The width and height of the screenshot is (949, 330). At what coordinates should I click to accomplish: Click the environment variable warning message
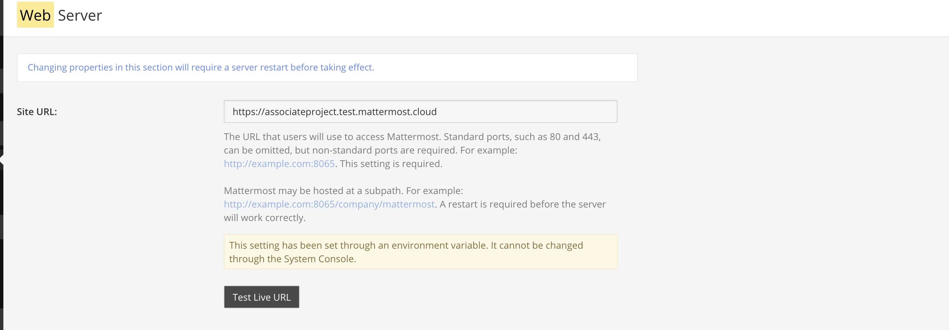tap(421, 252)
